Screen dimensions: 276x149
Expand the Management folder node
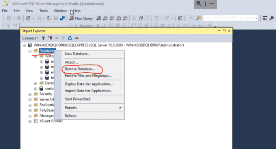click(30, 116)
